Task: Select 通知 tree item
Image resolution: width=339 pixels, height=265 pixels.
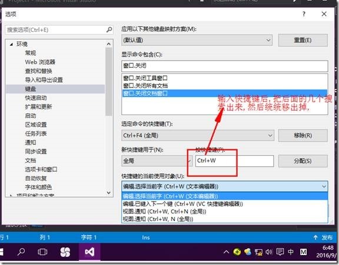Action: click(31, 142)
